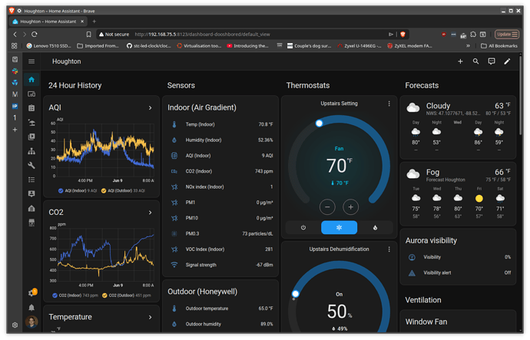Select the cool snowflake thermostat mode

point(339,228)
